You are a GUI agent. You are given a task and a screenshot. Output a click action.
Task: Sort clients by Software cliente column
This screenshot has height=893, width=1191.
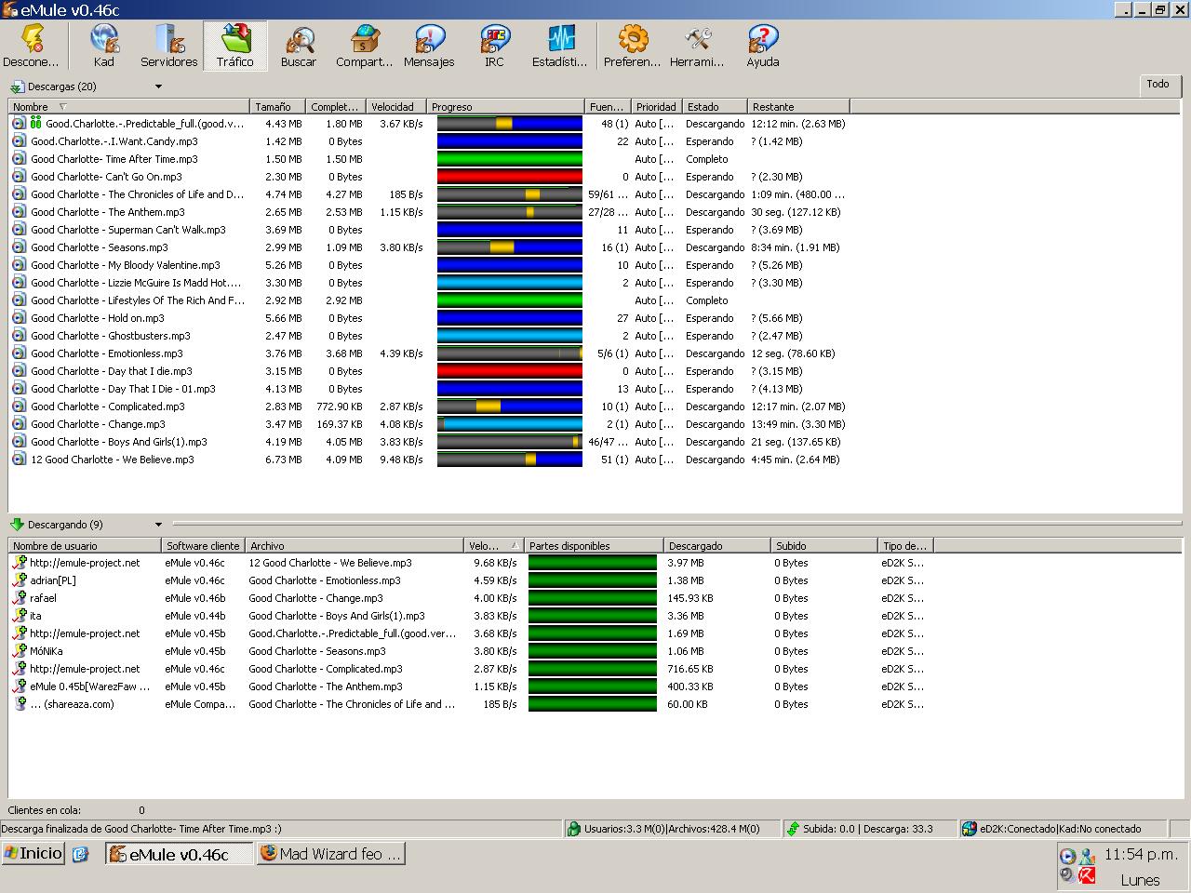(x=204, y=546)
